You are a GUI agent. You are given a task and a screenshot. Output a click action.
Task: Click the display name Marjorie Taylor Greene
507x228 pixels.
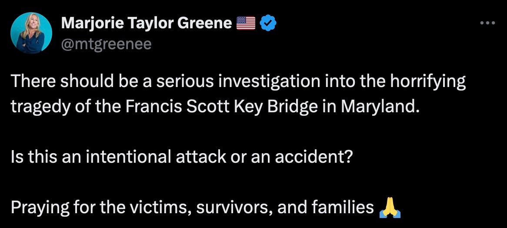pyautogui.click(x=147, y=23)
